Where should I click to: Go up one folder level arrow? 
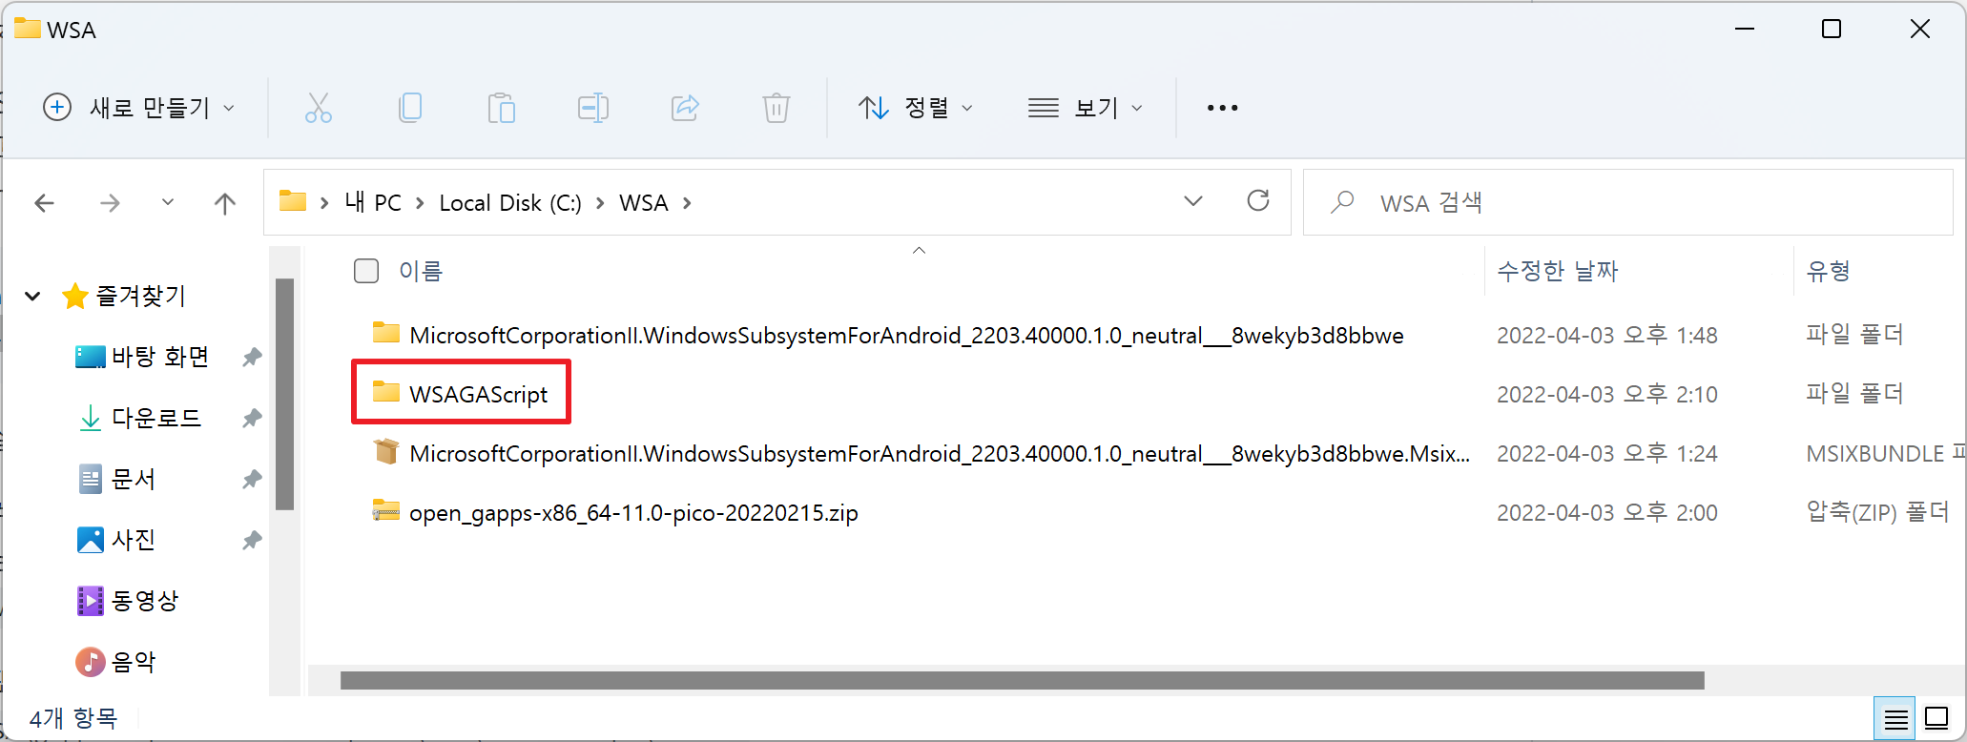tap(225, 202)
